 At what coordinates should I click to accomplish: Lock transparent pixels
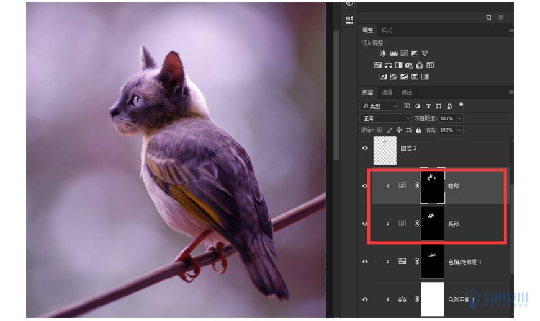coord(380,130)
